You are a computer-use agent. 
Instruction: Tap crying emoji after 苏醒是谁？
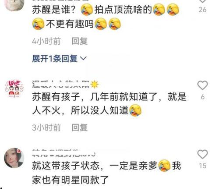(87, 10)
